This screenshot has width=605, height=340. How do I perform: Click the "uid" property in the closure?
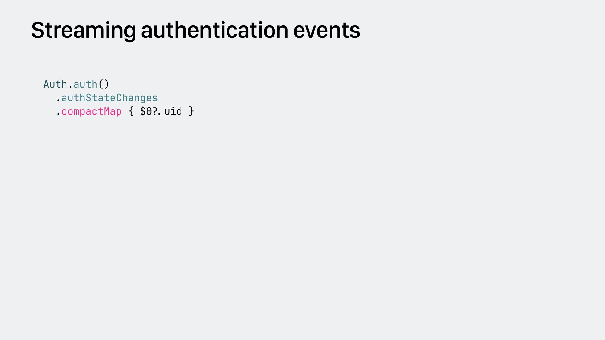point(173,111)
